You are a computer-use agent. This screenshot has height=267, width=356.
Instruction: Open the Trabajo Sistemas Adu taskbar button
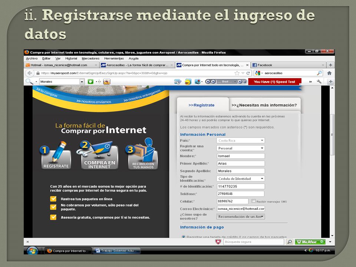[x=116, y=251]
